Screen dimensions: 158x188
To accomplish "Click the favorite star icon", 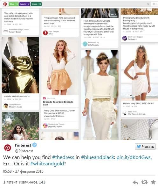I will point(153,182).
